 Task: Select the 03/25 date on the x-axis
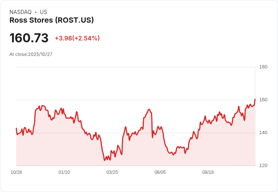coord(112,172)
